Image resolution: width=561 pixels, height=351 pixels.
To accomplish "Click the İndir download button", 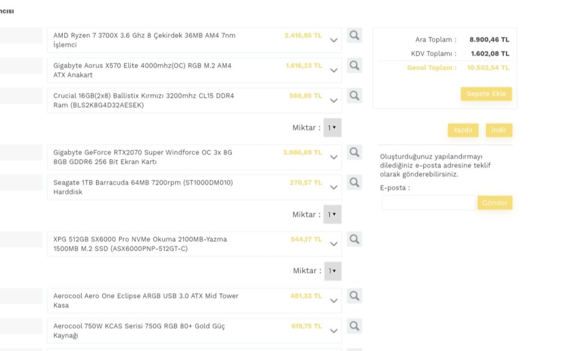I will [499, 130].
